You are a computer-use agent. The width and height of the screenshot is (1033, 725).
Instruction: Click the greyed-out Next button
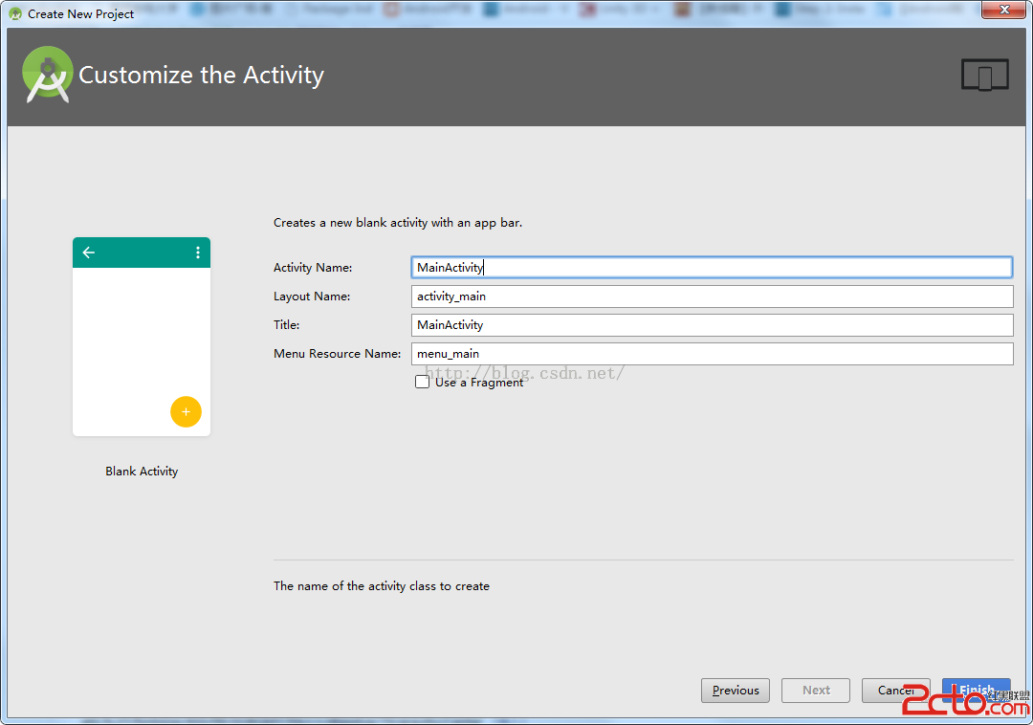coord(816,691)
